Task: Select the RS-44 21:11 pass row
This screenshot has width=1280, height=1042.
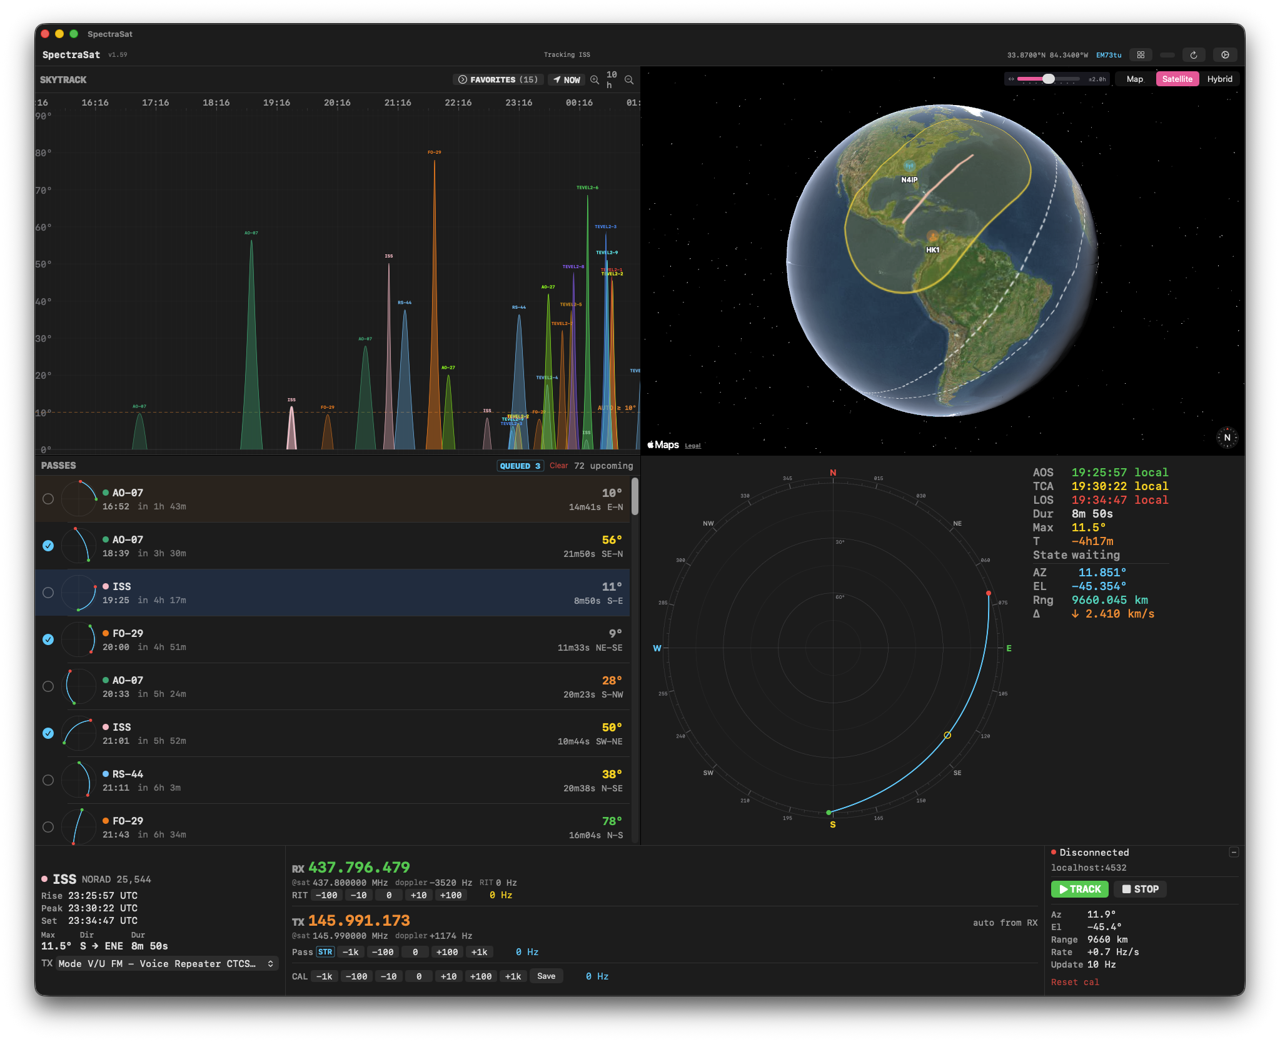Action: (x=333, y=780)
